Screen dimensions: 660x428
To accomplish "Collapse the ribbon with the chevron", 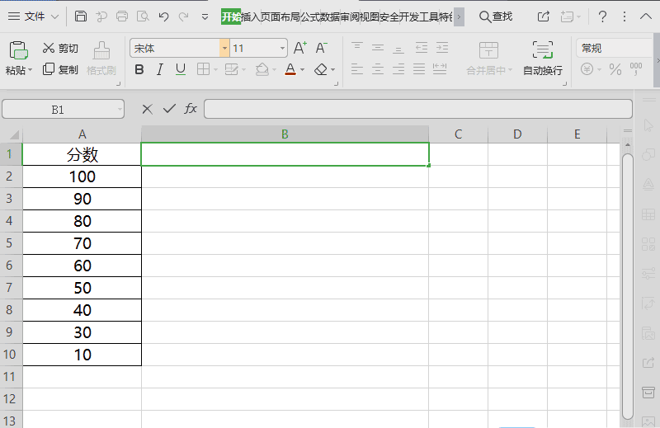I will [x=646, y=16].
